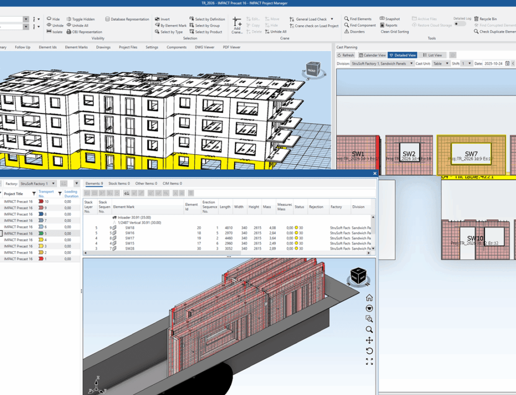This screenshot has width=516, height=395.
Task: Open the DWG Viewer tab
Action: coord(204,47)
